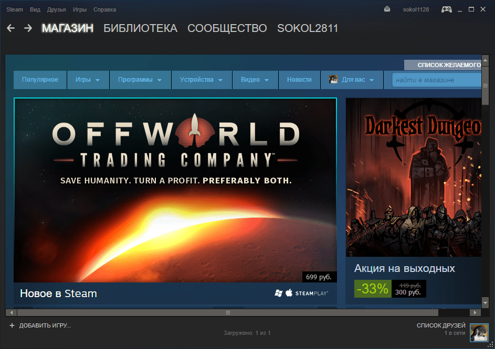Open the sokol1128 account menu
This screenshot has width=495, height=349.
tap(416, 9)
